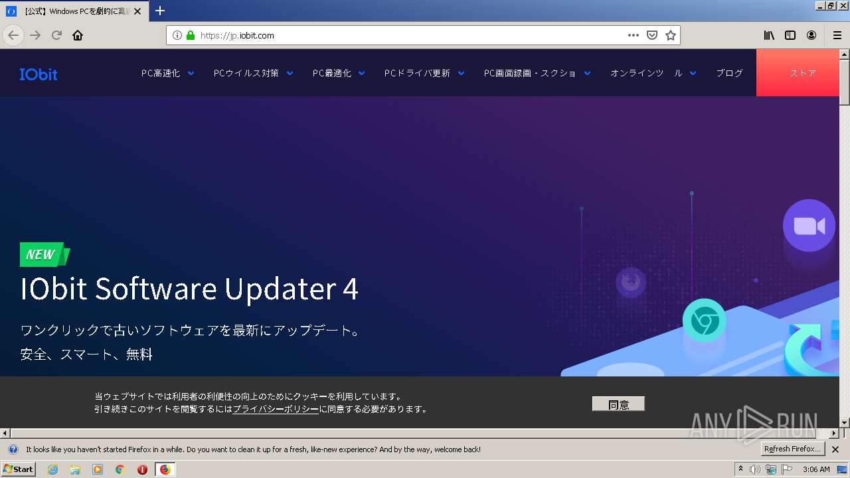Show hidden system tray icons
Viewport: 850px width, 478px height.
point(740,469)
